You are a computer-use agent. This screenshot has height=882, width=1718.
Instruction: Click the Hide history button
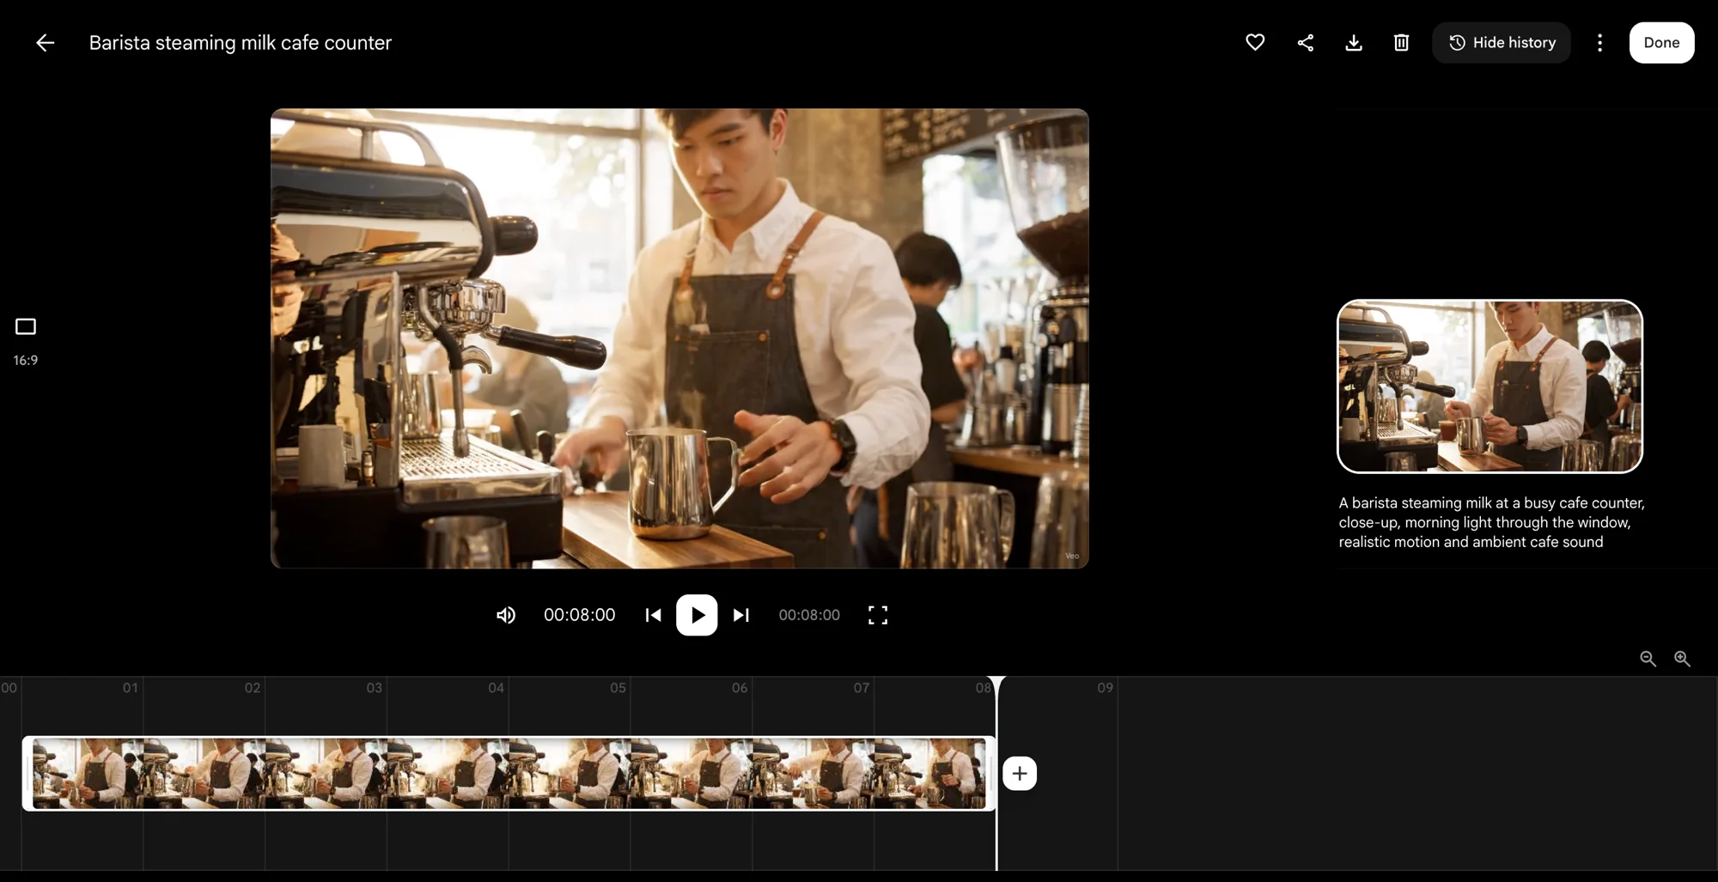[x=1502, y=43]
